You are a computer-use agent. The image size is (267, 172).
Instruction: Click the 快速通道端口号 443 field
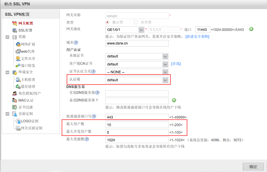click(x=137, y=117)
